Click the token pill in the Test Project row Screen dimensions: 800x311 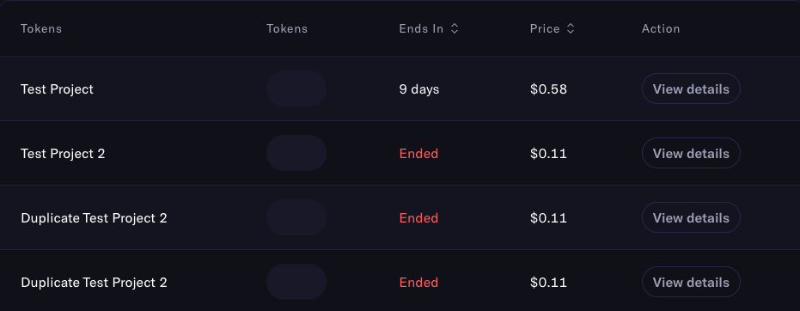[296, 88]
